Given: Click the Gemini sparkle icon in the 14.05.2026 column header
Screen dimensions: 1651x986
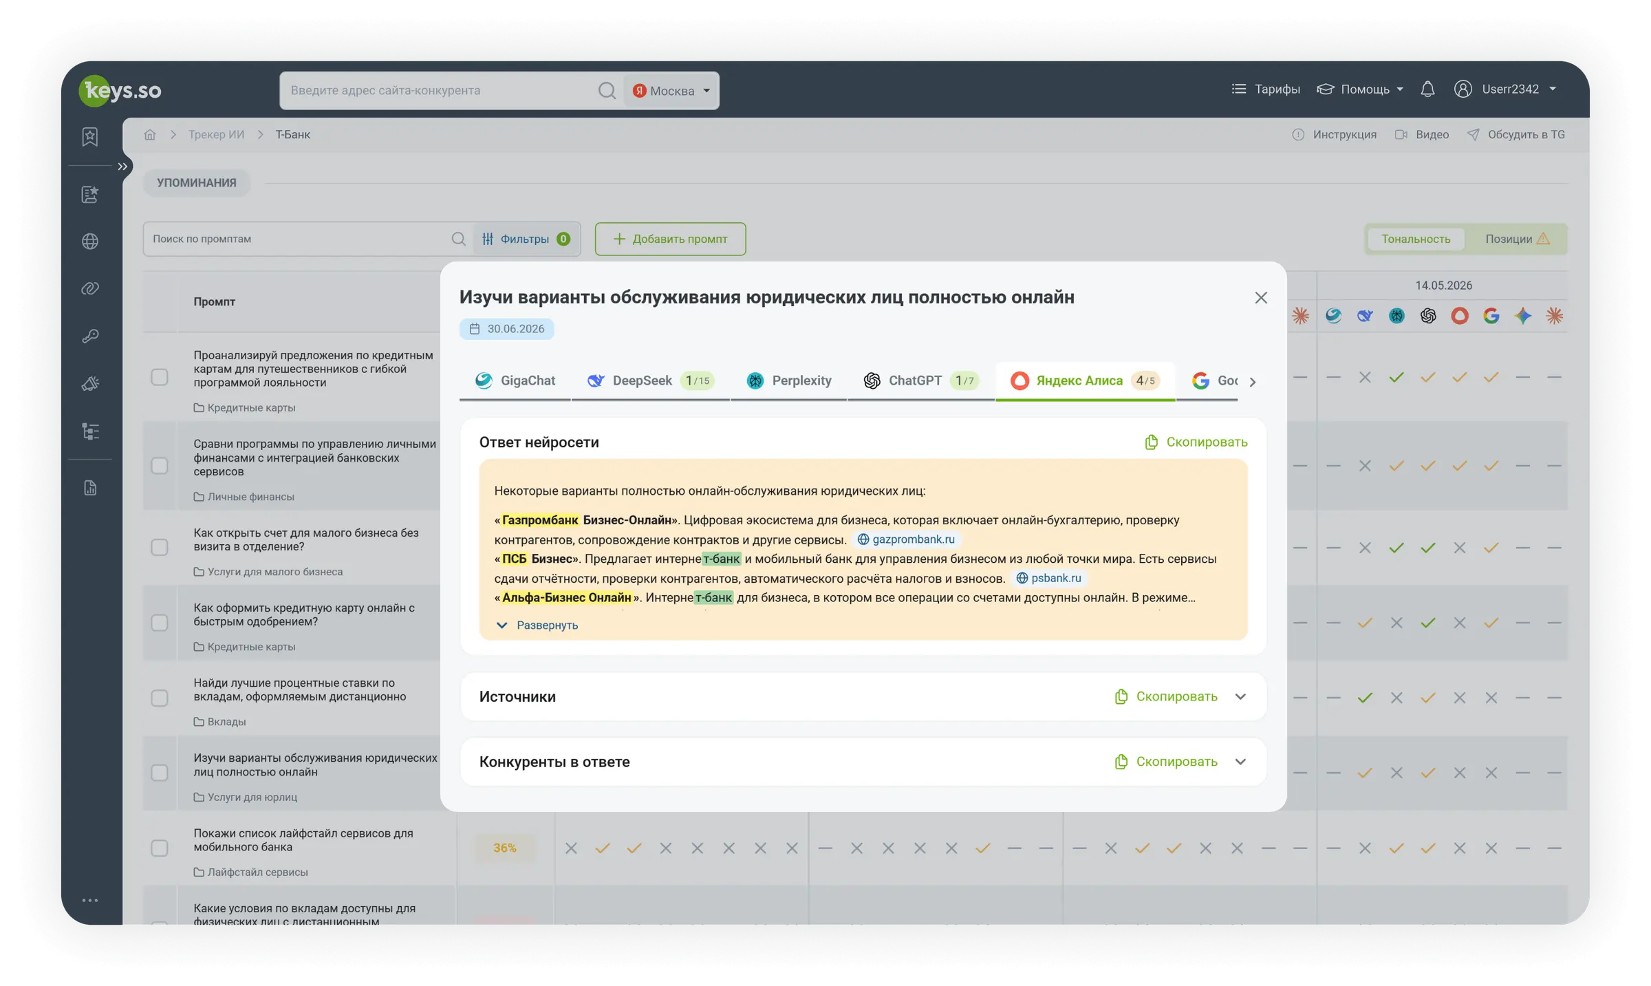Looking at the screenshot, I should coord(1523,316).
